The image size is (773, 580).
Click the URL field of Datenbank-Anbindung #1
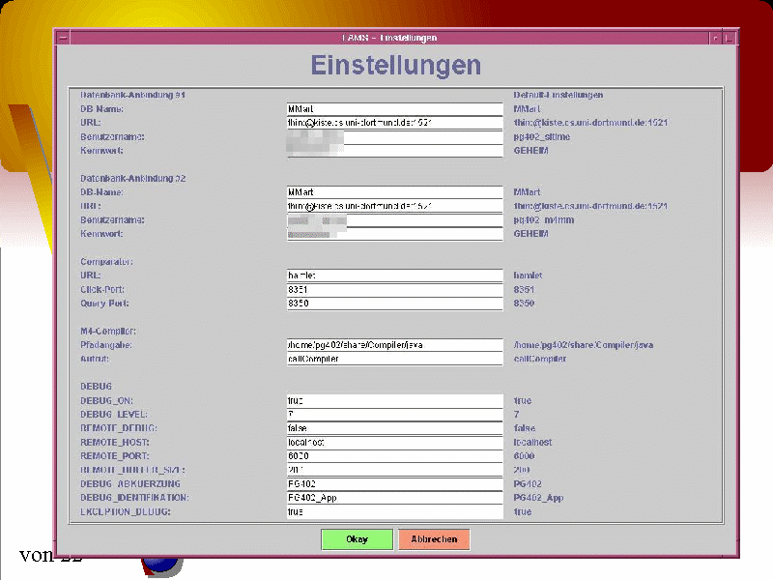(394, 124)
